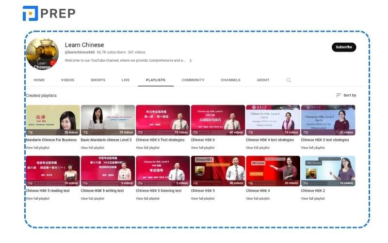The image size is (388, 243).
Task: Click the Subscribe button
Action: 344,47
